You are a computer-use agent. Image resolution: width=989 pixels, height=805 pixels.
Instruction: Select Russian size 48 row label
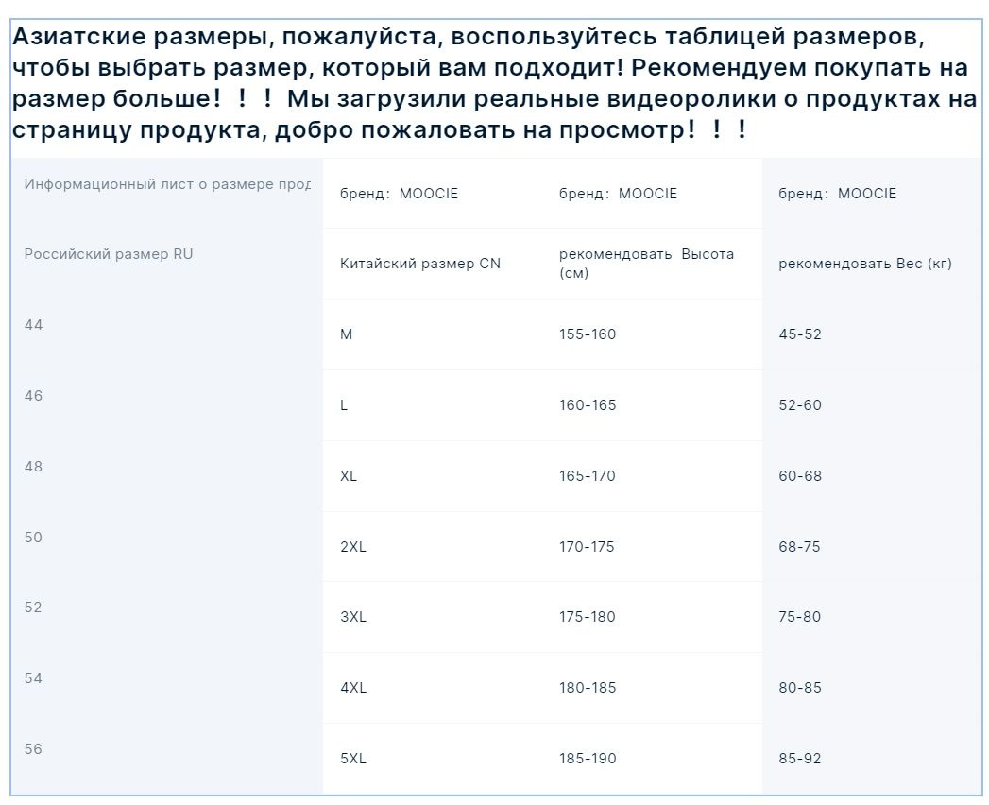(x=34, y=467)
